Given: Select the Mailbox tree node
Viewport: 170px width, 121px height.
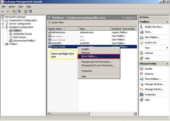Looking at the screenshot, I should click(17, 30).
